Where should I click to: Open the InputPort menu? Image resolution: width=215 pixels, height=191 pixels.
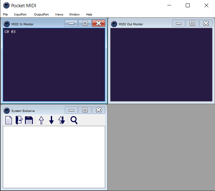click(x=20, y=15)
